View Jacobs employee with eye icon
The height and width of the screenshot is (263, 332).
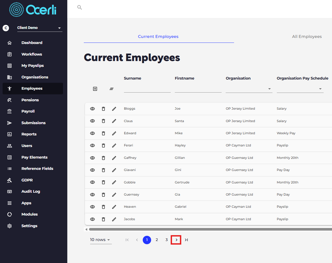pos(92,219)
